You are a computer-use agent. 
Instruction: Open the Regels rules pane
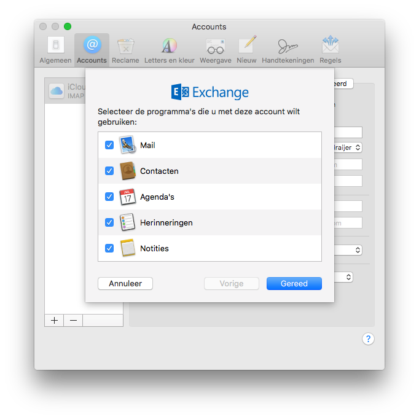click(x=331, y=50)
